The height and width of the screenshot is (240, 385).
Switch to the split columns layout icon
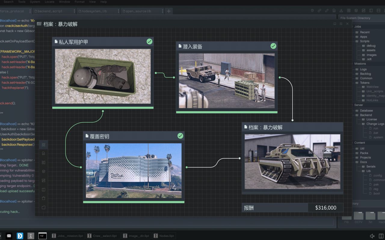(371, 11)
